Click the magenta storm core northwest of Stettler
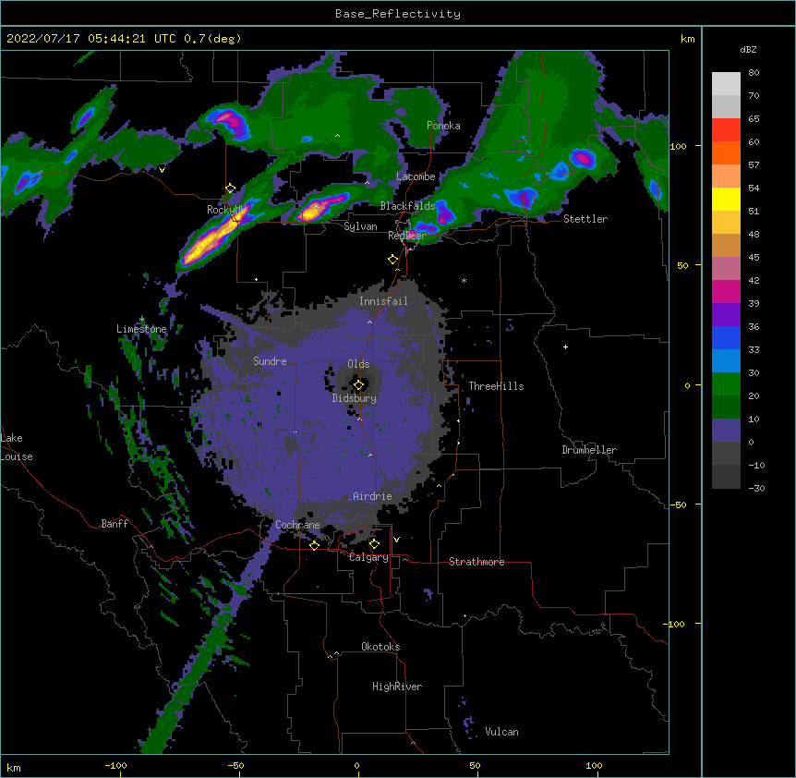The height and width of the screenshot is (778, 796). (x=584, y=158)
